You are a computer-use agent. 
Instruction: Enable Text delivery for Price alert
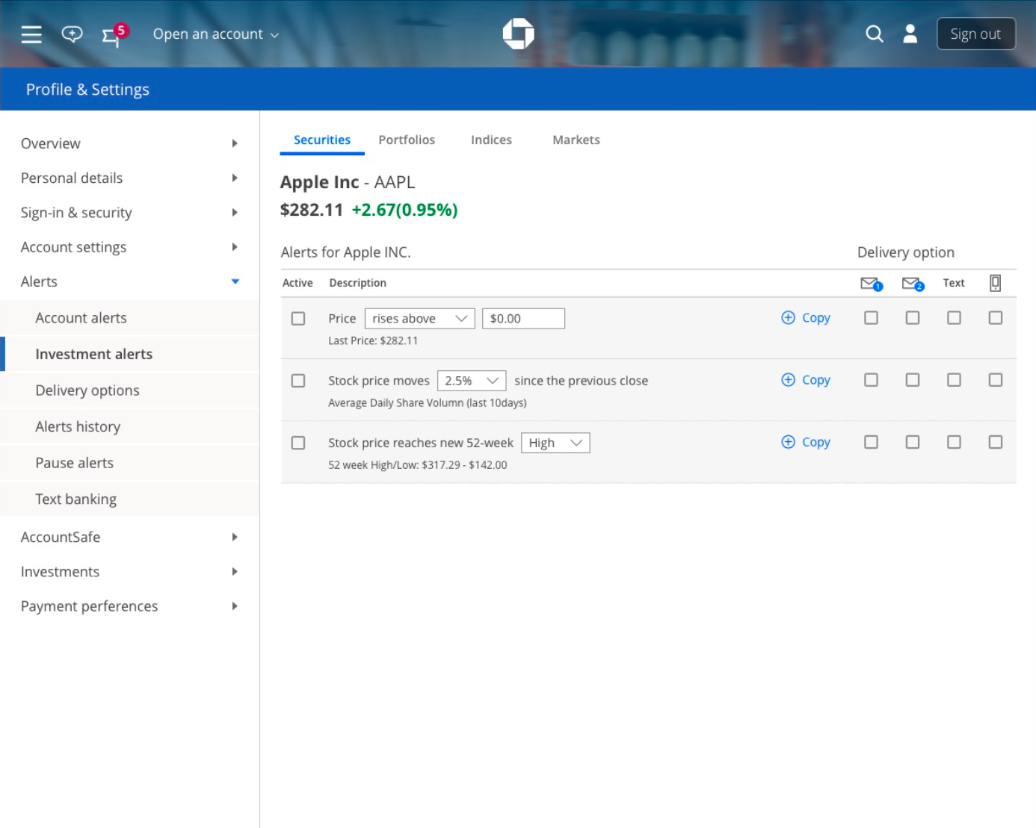[x=954, y=318]
